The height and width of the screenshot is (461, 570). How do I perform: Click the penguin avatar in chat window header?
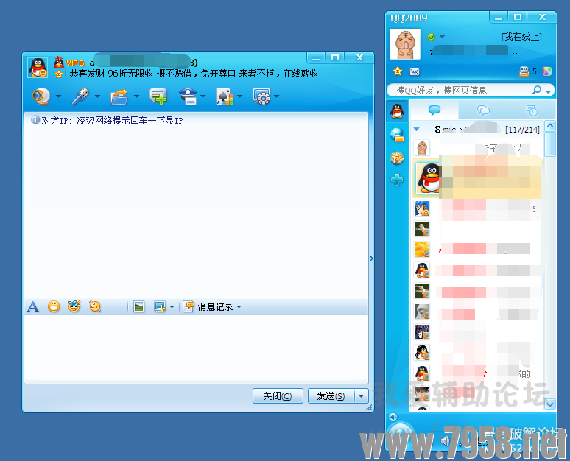tap(38, 68)
